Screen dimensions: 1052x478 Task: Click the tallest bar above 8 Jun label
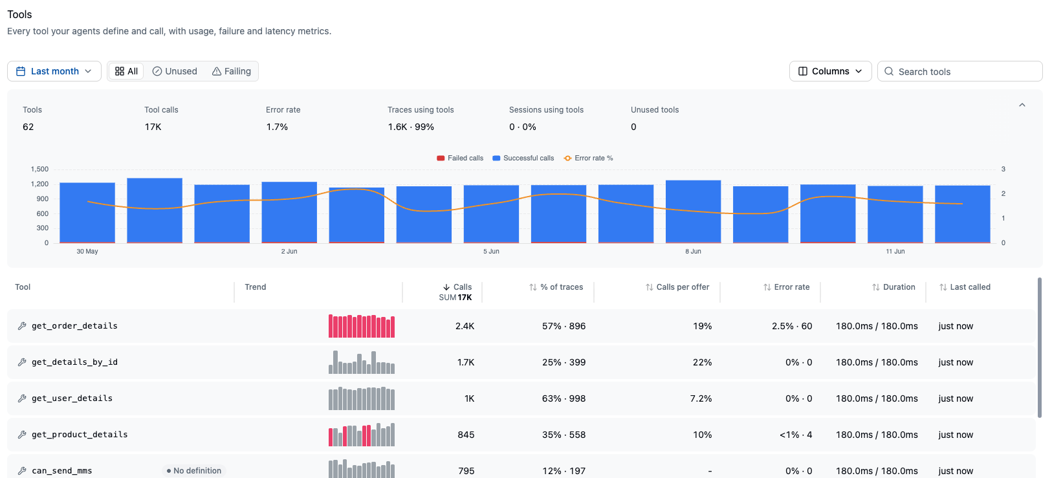(693, 212)
